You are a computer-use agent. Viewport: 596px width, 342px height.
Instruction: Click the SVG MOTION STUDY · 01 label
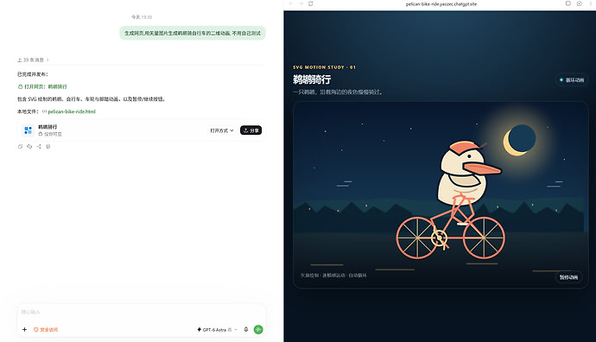tap(324, 67)
